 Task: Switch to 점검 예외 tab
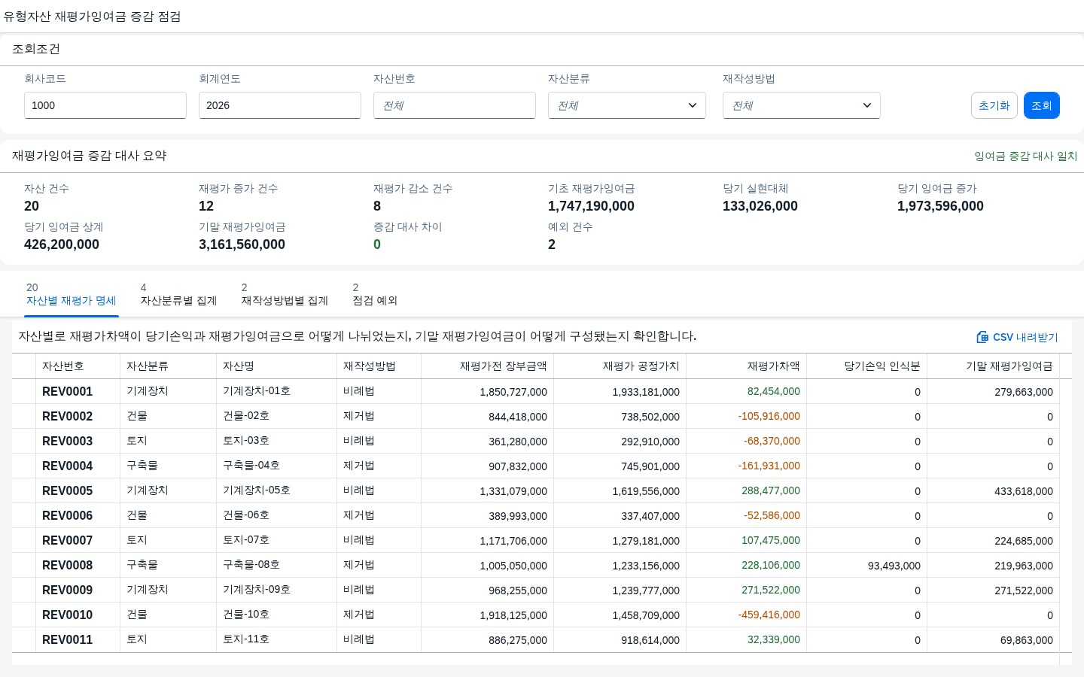point(375,294)
